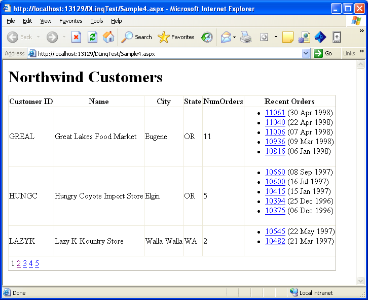
Task: Select 'Hungry Coyote Import Store' cell
Action: click(x=99, y=196)
